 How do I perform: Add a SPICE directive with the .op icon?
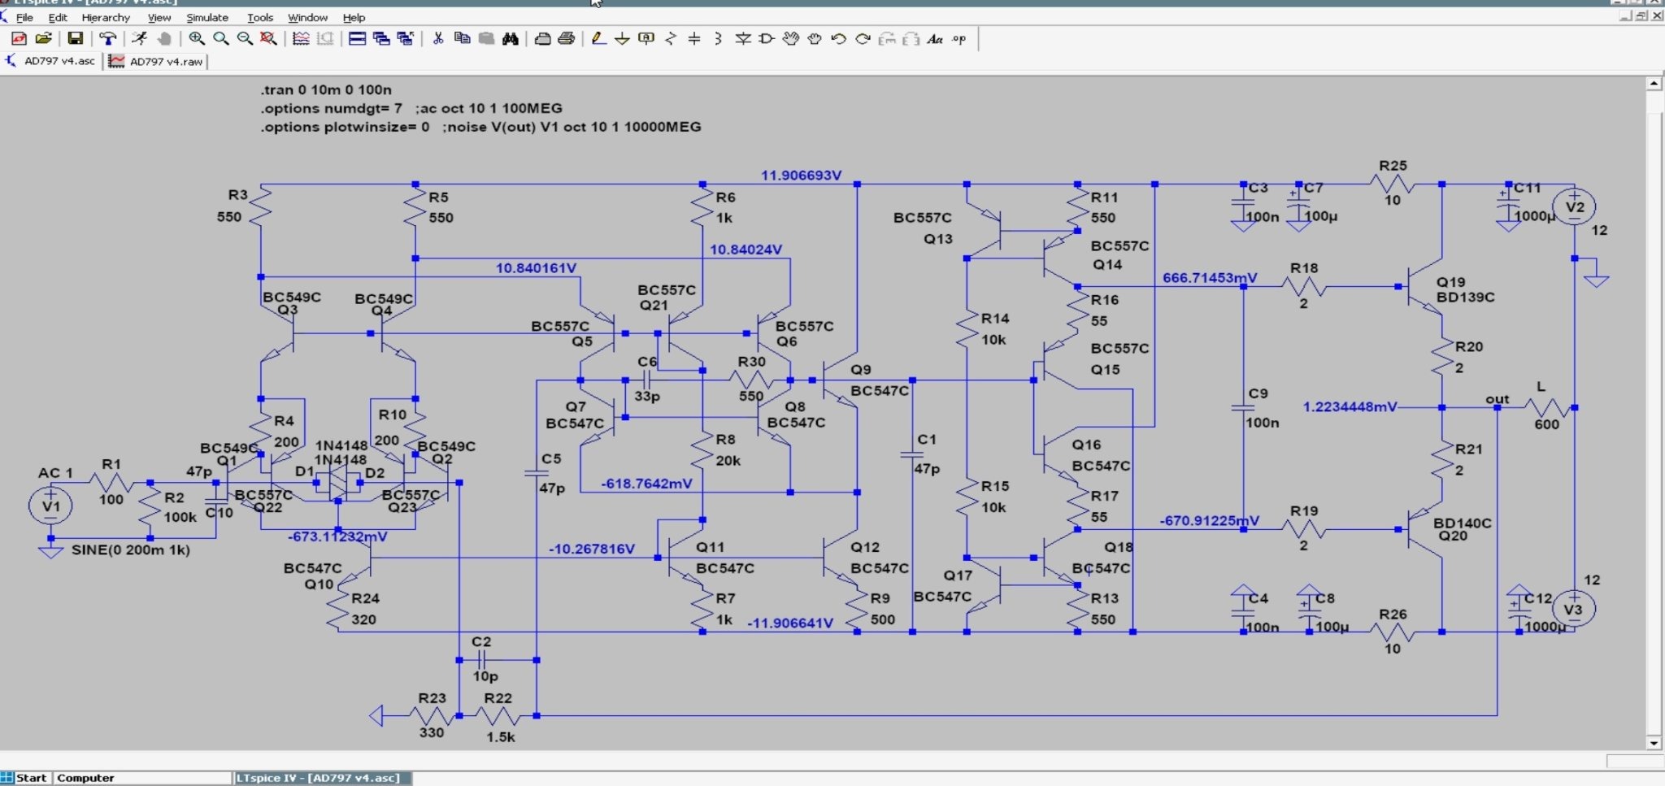click(x=959, y=38)
